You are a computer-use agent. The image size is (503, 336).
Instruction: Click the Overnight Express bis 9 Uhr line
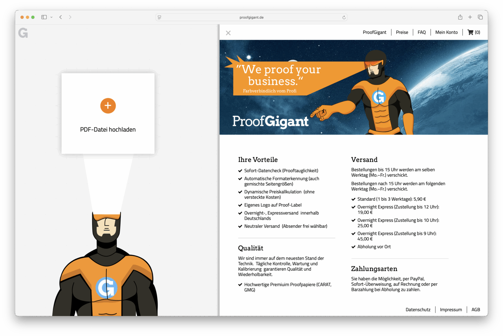point(397,236)
